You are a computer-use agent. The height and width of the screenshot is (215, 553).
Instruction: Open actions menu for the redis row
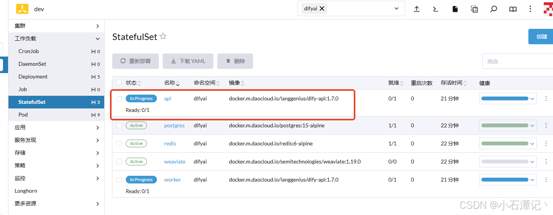click(546, 143)
